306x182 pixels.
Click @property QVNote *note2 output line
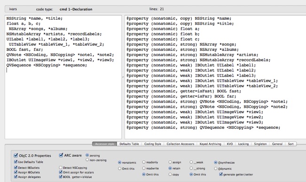tap(207, 107)
